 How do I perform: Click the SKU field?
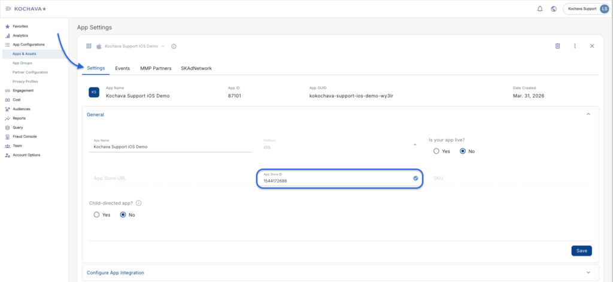510,178
